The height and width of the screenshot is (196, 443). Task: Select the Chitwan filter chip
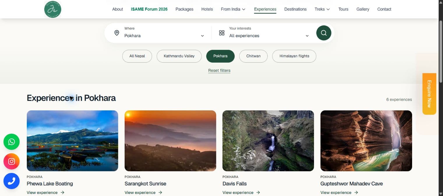point(253,56)
